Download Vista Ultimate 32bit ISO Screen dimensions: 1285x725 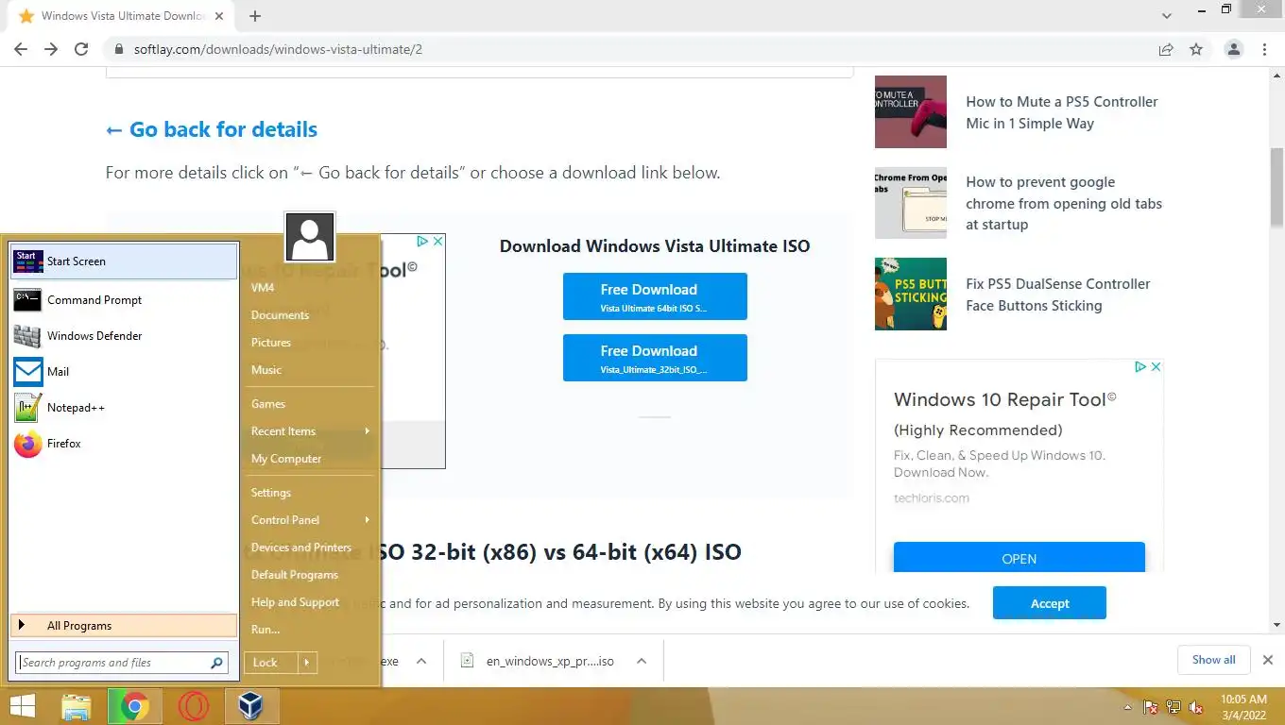pos(655,358)
